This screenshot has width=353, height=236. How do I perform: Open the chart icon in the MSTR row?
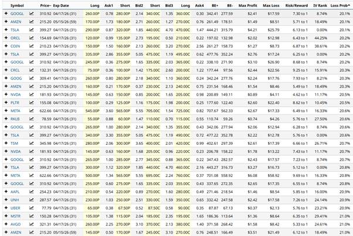point(32,216)
